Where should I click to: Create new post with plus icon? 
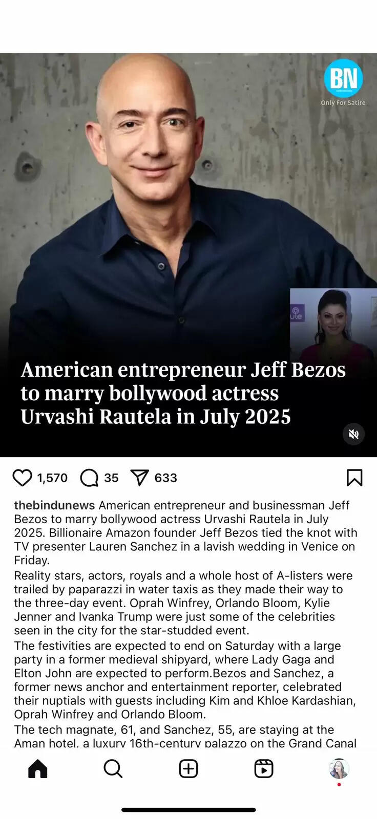(x=188, y=768)
